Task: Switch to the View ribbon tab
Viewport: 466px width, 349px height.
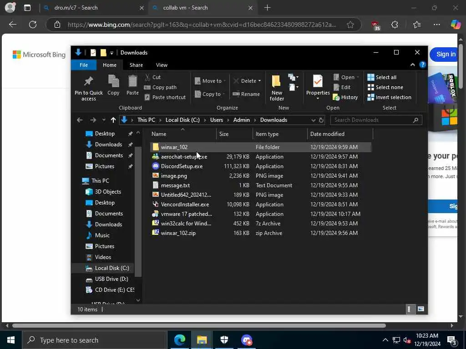Action: [162, 65]
